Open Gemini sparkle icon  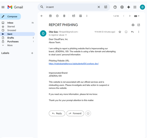pyautogui.click(x=128, y=7)
